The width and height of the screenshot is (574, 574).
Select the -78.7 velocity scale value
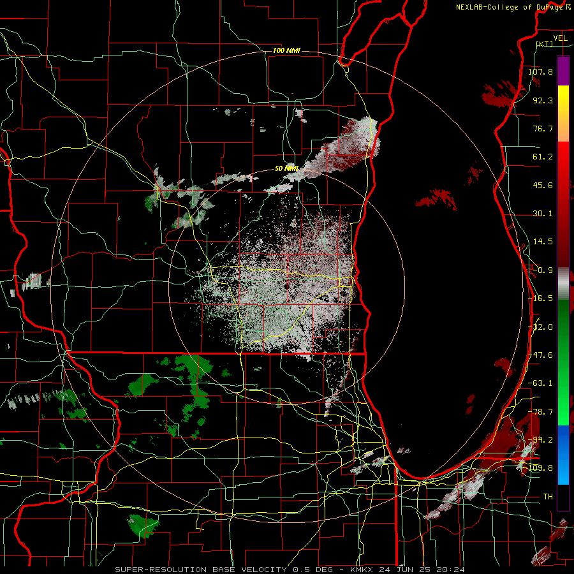pos(540,412)
